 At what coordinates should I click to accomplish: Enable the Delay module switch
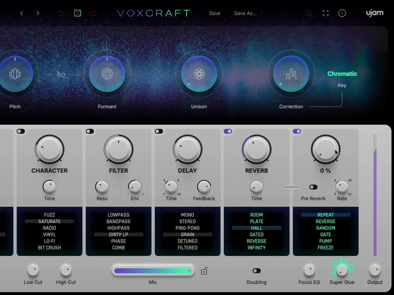tap(159, 131)
